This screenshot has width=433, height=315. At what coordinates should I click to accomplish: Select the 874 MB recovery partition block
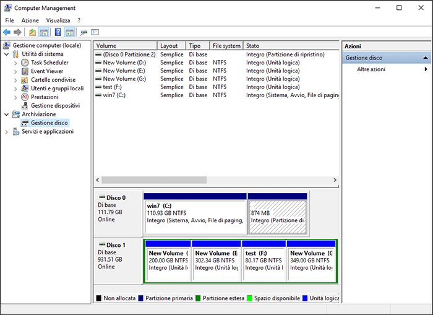278,214
